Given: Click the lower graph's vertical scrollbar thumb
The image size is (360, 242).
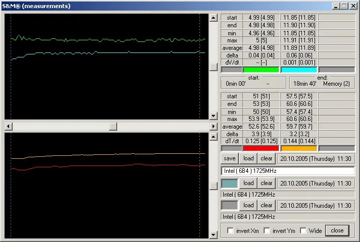Looking at the screenshot, I should [214, 186].
